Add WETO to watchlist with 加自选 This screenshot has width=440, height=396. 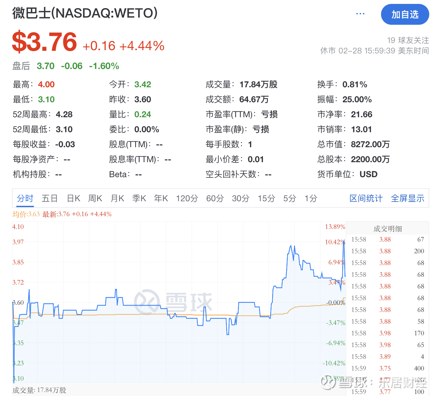pyautogui.click(x=405, y=14)
